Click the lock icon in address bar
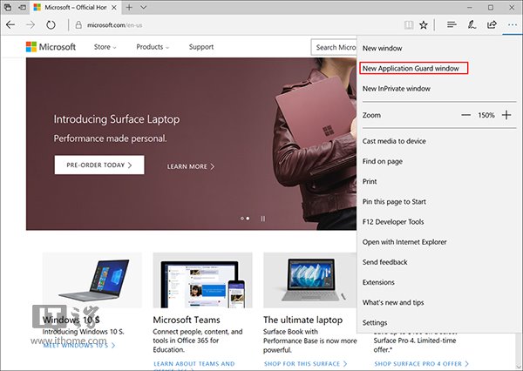 (78, 25)
